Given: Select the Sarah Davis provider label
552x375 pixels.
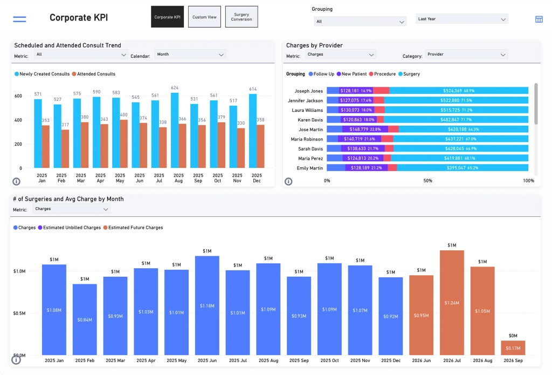Looking at the screenshot, I should click(x=310, y=149).
